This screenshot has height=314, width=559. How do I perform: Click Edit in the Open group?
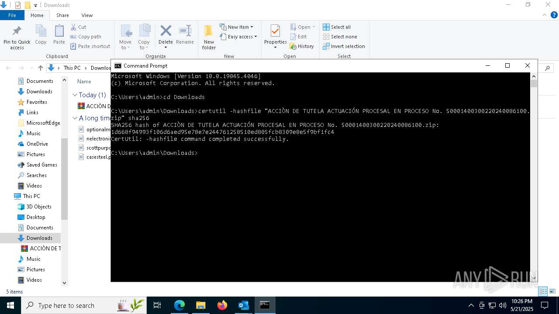[x=299, y=37]
